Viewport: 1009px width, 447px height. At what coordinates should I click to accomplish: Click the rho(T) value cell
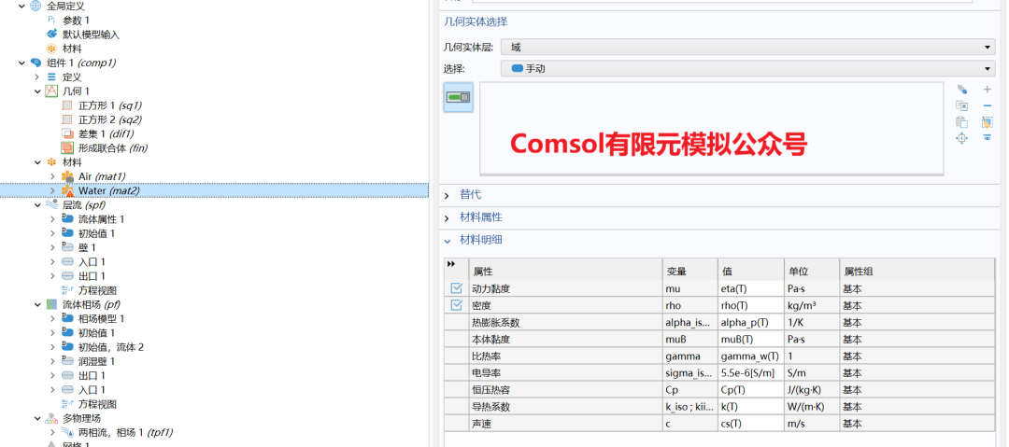pyautogui.click(x=751, y=305)
